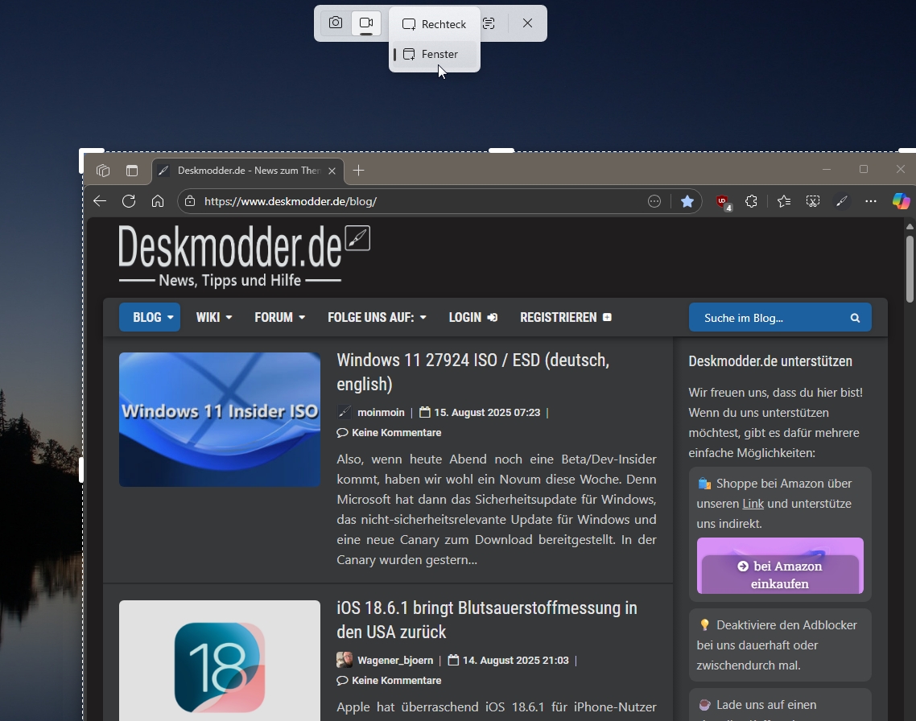The height and width of the screenshot is (721, 916).
Task: Switch Snipping Tool to screenshot camera mode
Action: pyautogui.click(x=336, y=23)
